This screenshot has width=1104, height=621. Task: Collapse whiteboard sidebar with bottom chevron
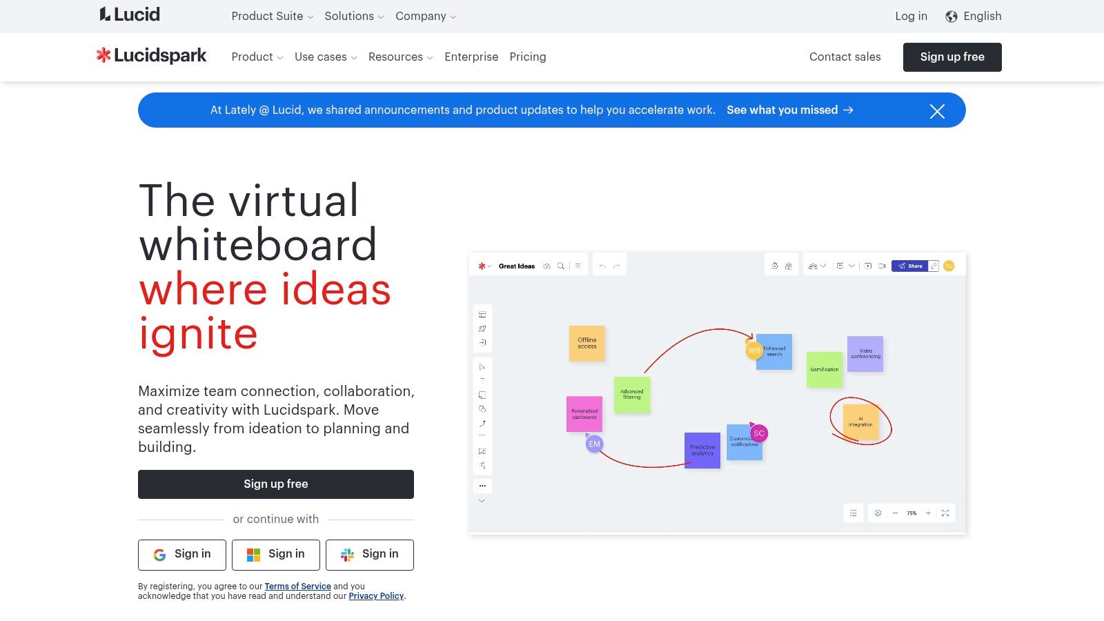482,501
